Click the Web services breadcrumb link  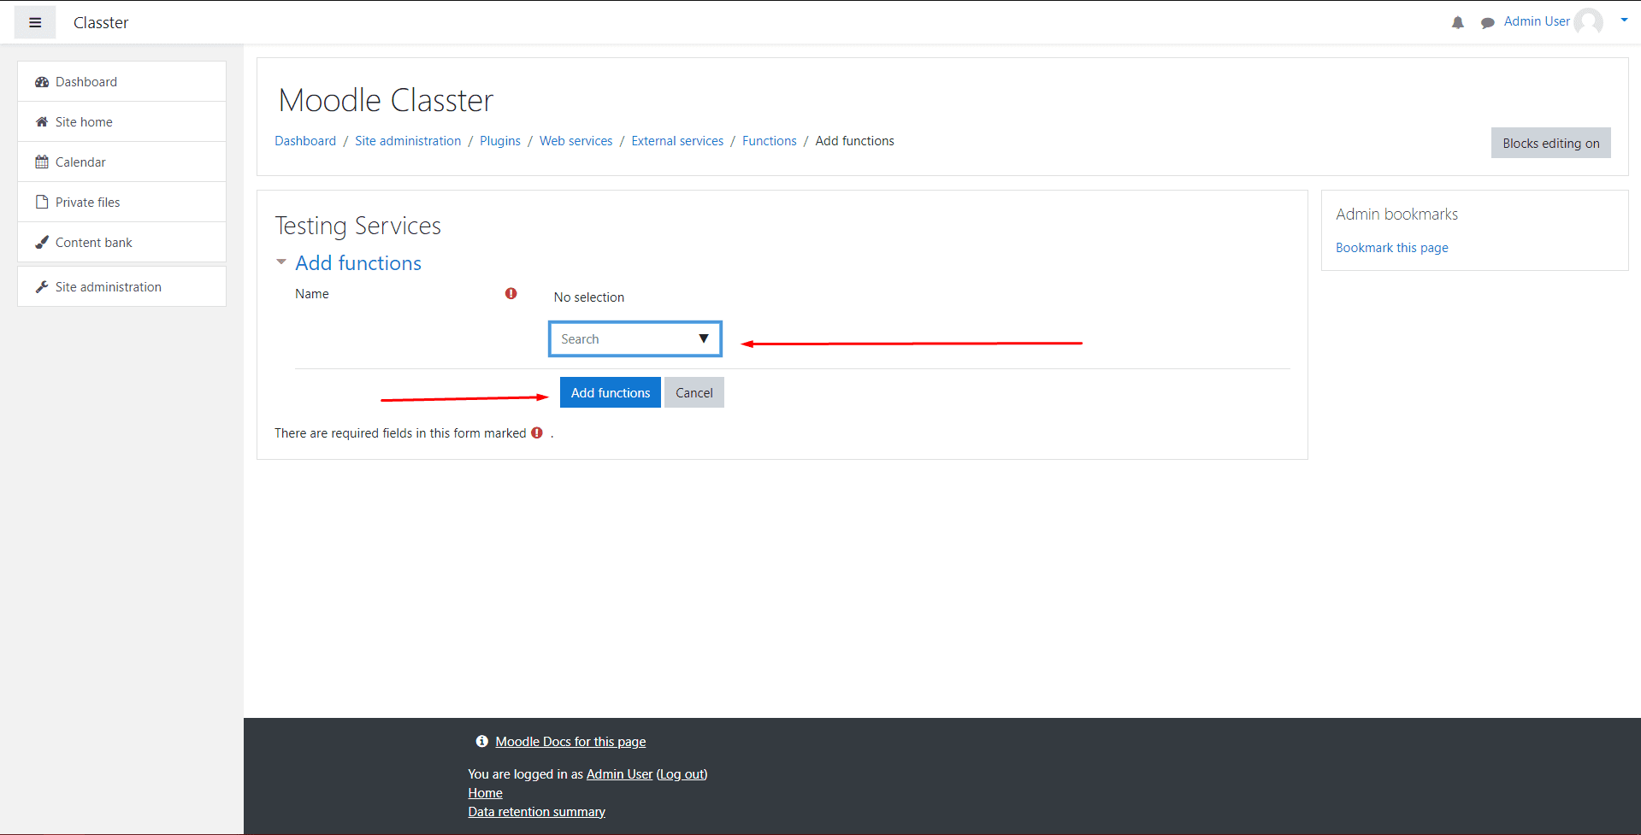point(576,141)
